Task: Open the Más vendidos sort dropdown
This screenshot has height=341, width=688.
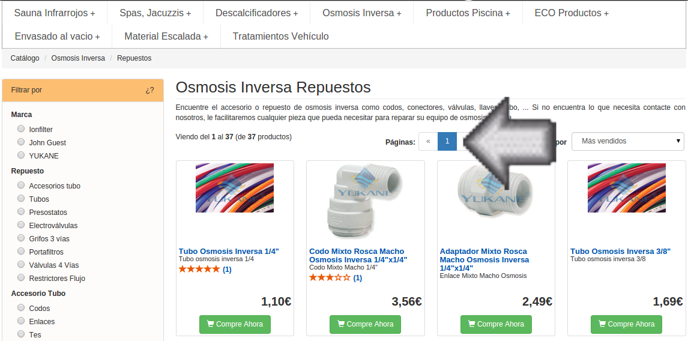Action: [x=627, y=141]
